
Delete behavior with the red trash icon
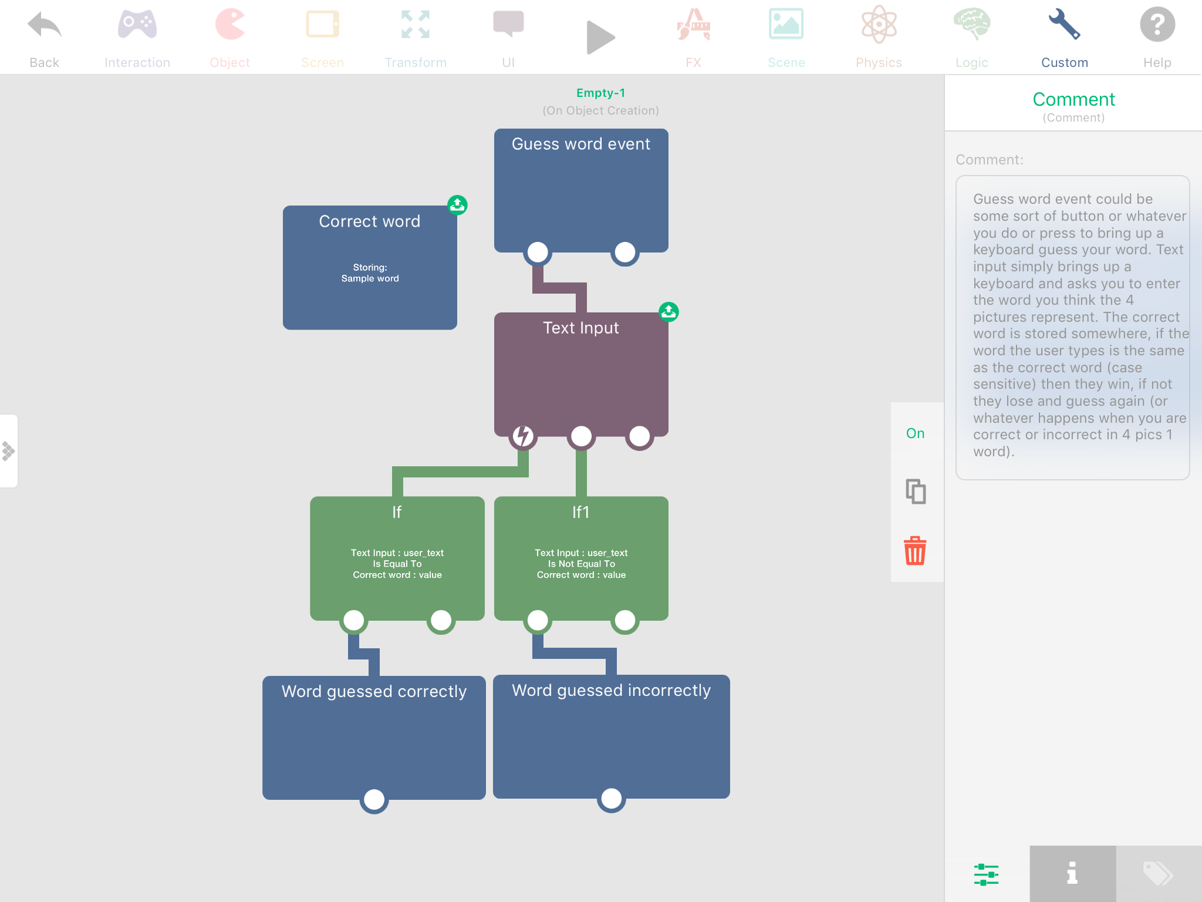point(915,551)
